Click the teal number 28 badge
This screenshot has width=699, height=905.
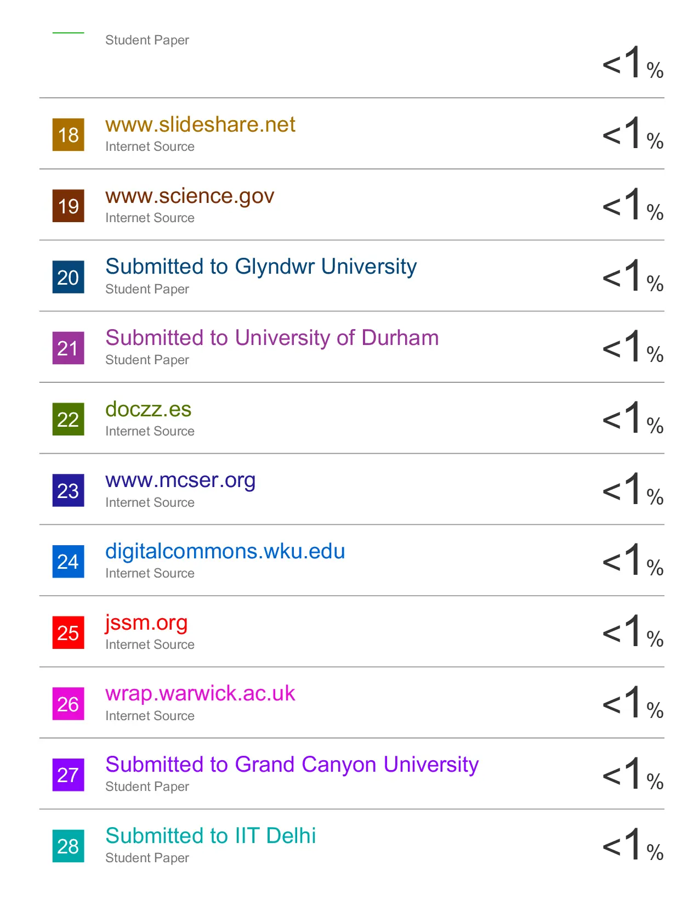68,846
